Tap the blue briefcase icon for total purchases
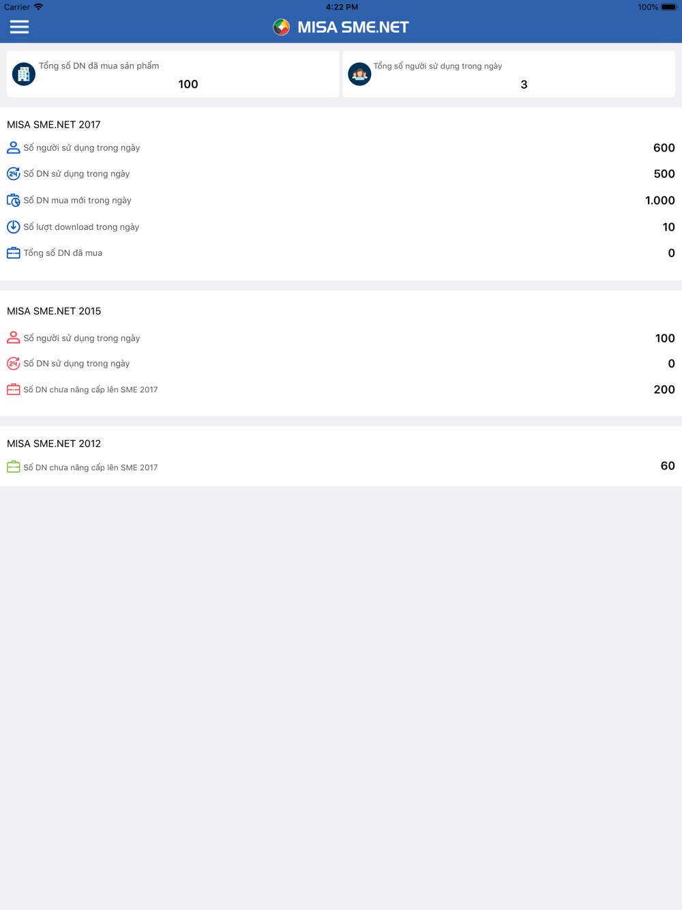This screenshot has height=910, width=682. [13, 253]
